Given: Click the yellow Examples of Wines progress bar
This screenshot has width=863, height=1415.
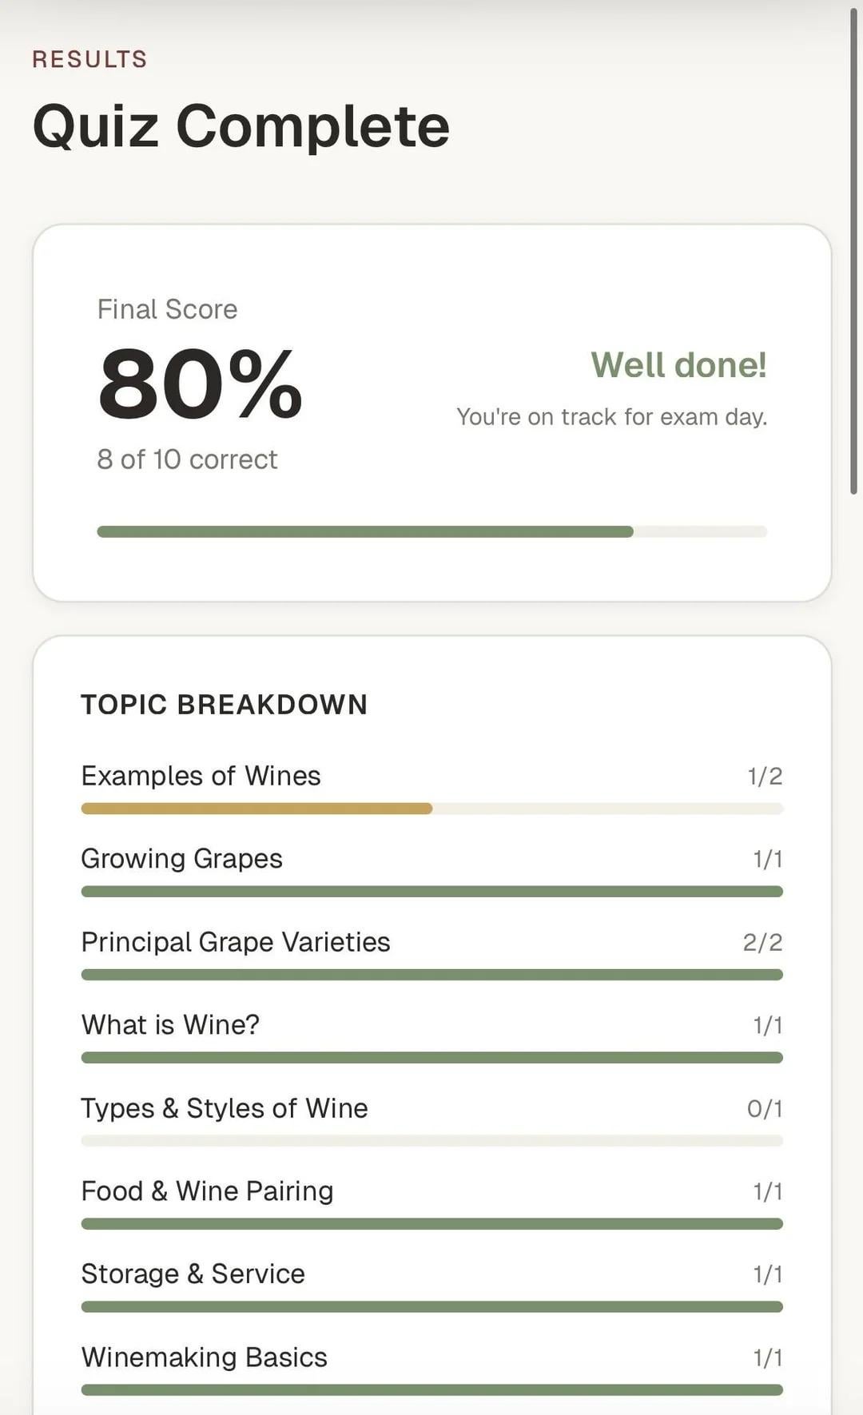Looking at the screenshot, I should [257, 809].
